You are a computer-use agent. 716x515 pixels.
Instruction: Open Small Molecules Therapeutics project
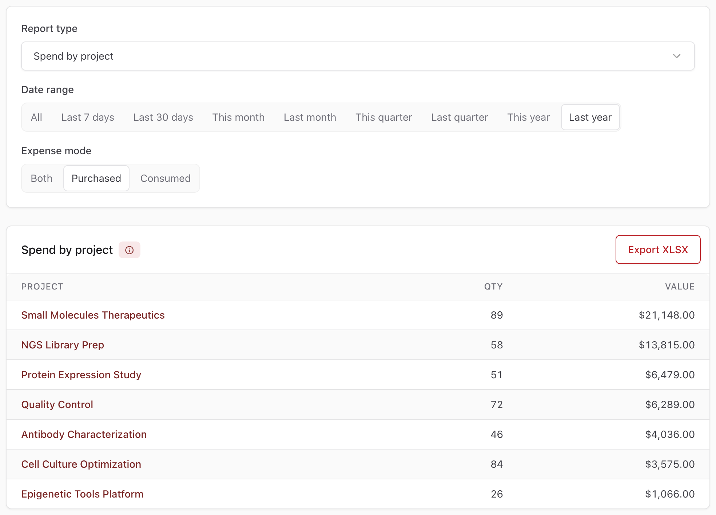[93, 315]
